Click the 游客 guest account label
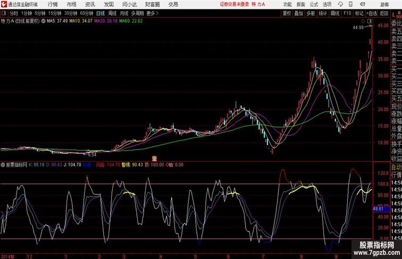This screenshot has height=259, width=402. pyautogui.click(x=384, y=4)
